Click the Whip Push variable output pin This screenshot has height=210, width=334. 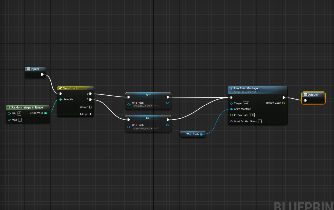(x=201, y=134)
